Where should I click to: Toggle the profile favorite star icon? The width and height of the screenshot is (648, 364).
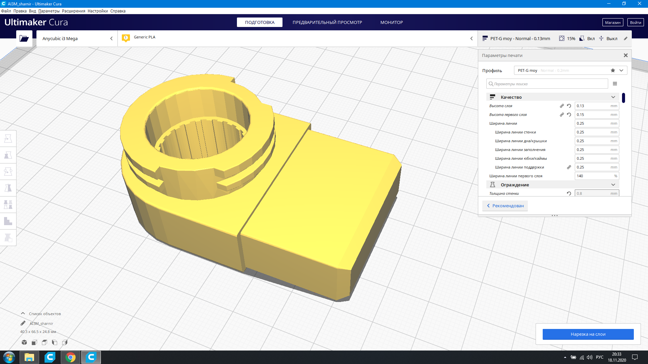613,70
